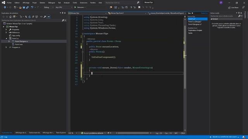This screenshot has height=139, width=248.
Task: Close the Solution Explorer panel
Action: [65, 13]
